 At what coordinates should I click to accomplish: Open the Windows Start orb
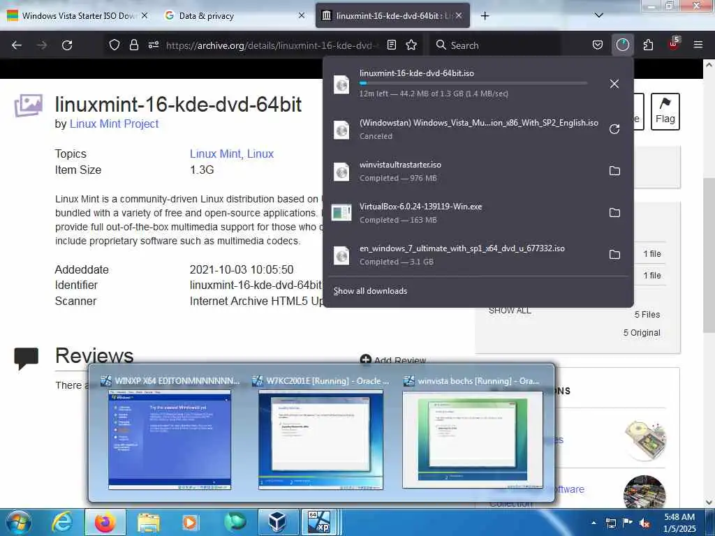pyautogui.click(x=19, y=522)
